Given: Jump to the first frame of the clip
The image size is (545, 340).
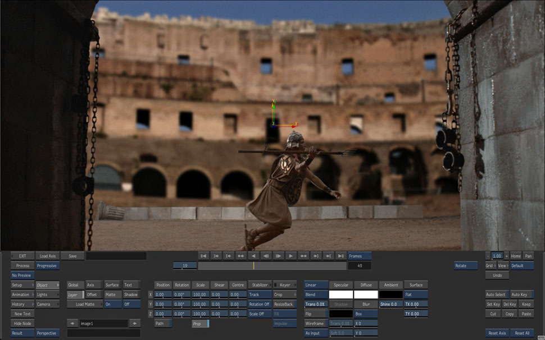Looking at the screenshot, I should 204,256.
